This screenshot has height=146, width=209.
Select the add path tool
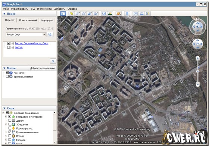[x=84, y=13]
